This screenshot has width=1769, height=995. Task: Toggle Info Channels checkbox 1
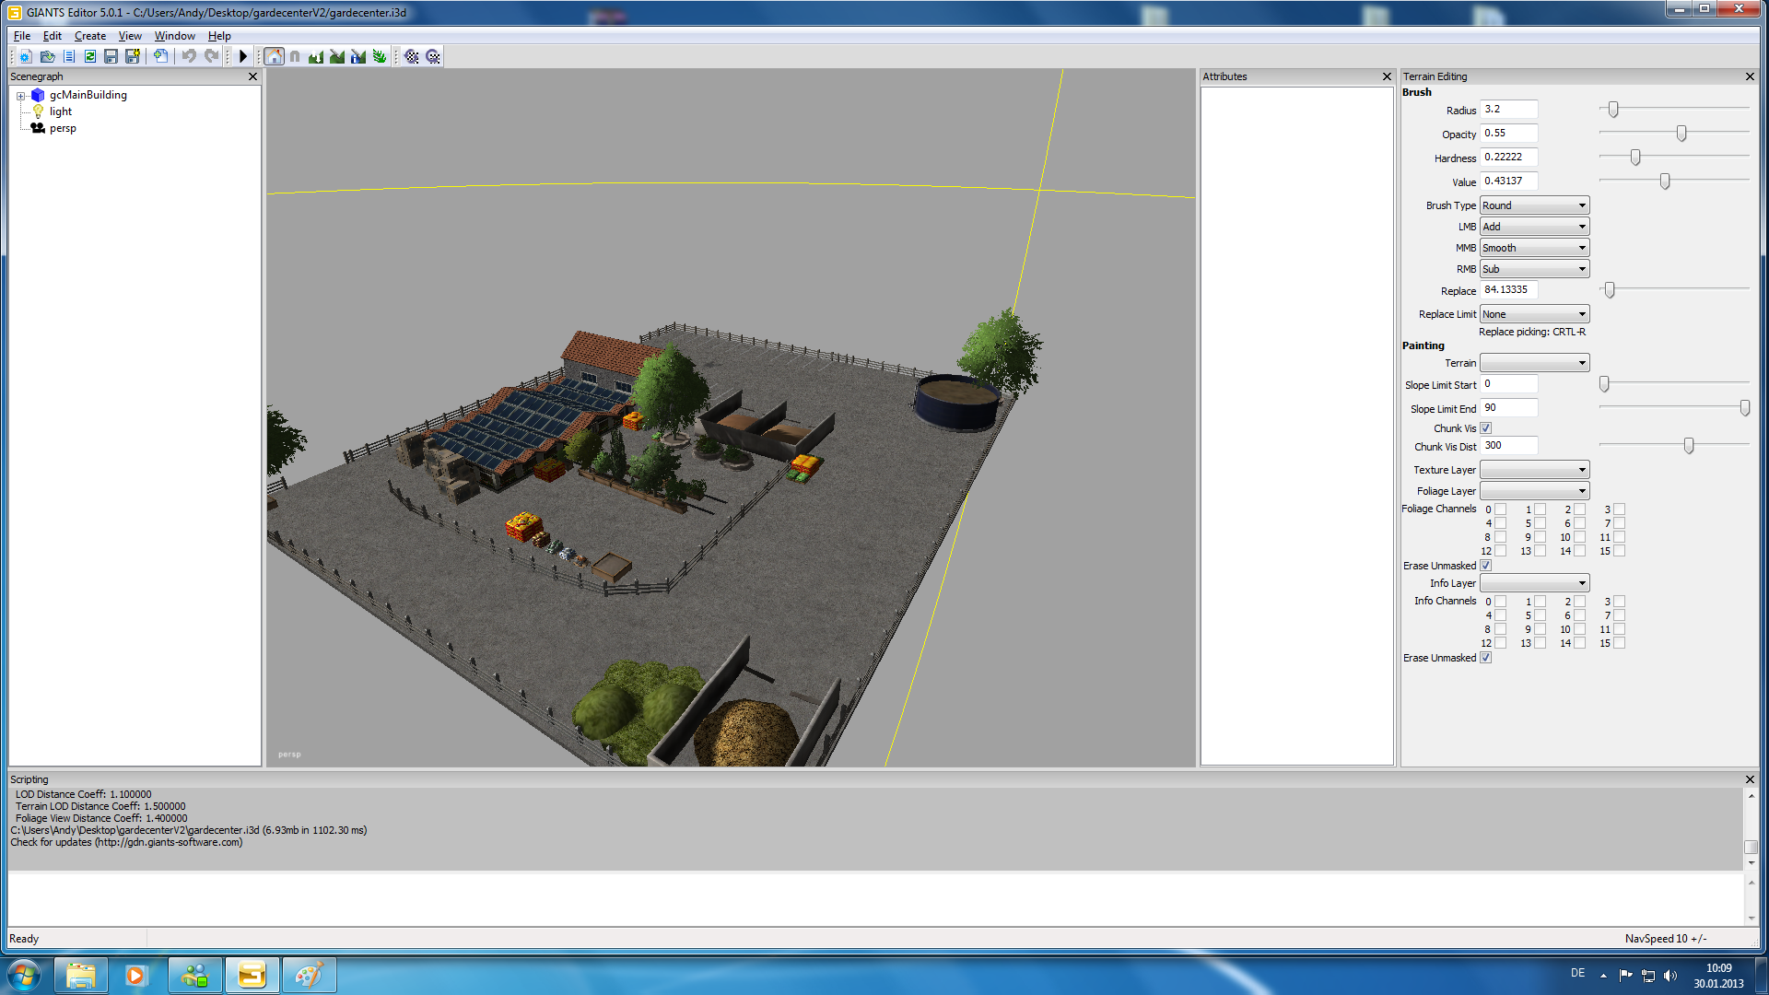[x=1540, y=602]
